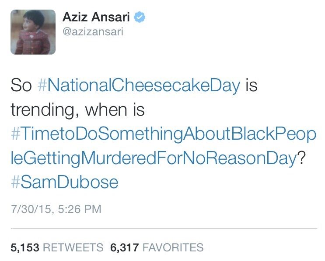This screenshot has width=325, height=261.
Task: Click the question mark ending the long hashtag
Action: coord(301,158)
